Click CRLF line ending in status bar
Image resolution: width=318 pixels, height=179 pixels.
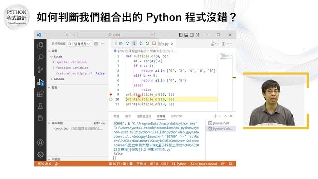pos(165,164)
